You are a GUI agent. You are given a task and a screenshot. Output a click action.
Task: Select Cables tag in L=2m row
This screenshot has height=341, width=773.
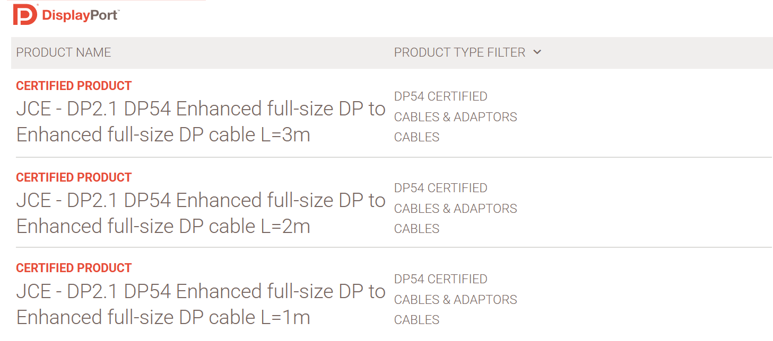coord(416,229)
